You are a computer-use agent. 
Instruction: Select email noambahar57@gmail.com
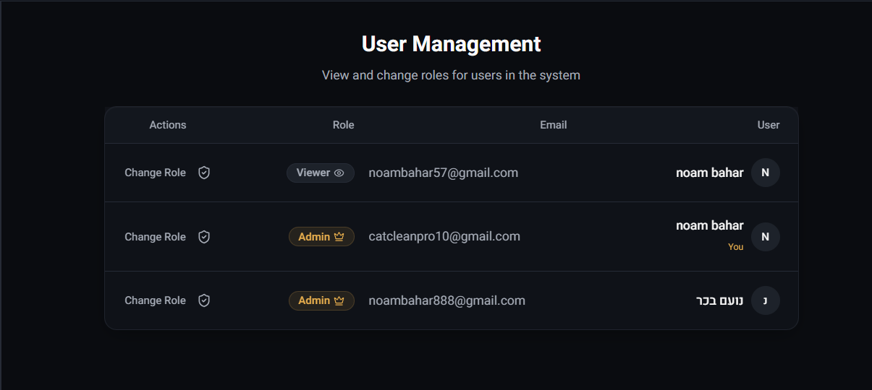click(x=444, y=173)
